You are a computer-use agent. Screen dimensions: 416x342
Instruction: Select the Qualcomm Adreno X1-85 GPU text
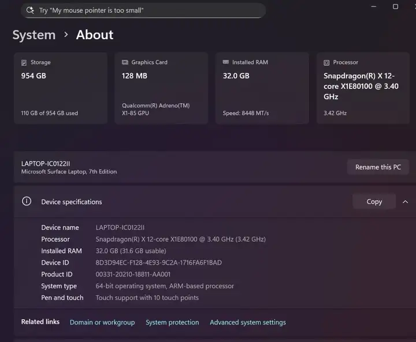[156, 109]
